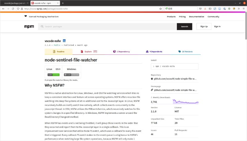
Task: Click the Why NSFW? heading
Action: [x=55, y=85]
